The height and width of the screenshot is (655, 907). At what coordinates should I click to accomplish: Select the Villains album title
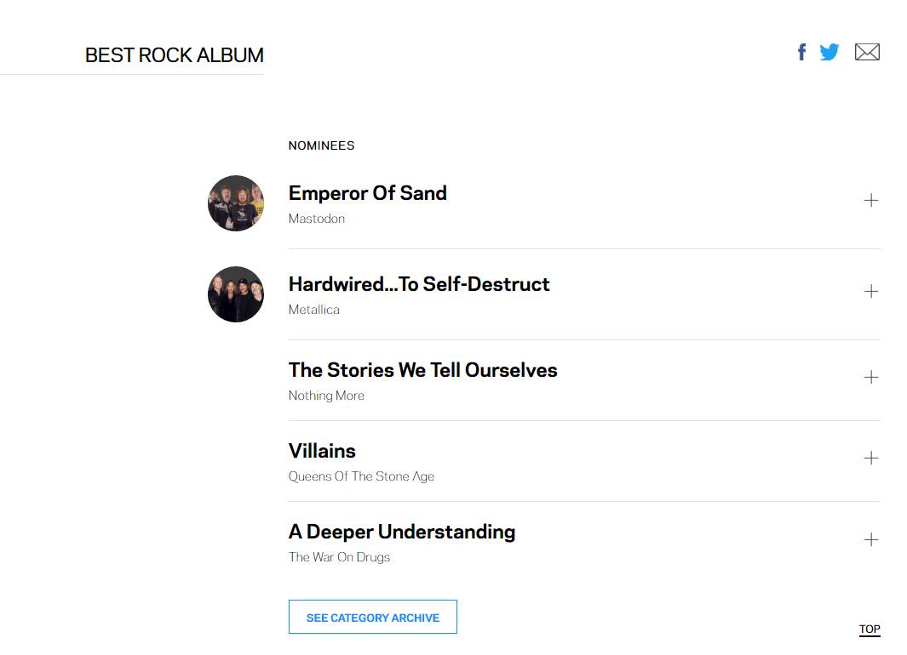coord(322,451)
